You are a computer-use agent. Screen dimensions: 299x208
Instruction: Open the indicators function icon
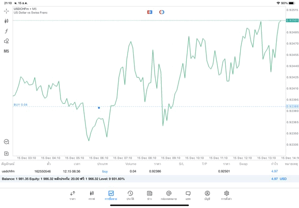pyautogui.click(x=7, y=31)
